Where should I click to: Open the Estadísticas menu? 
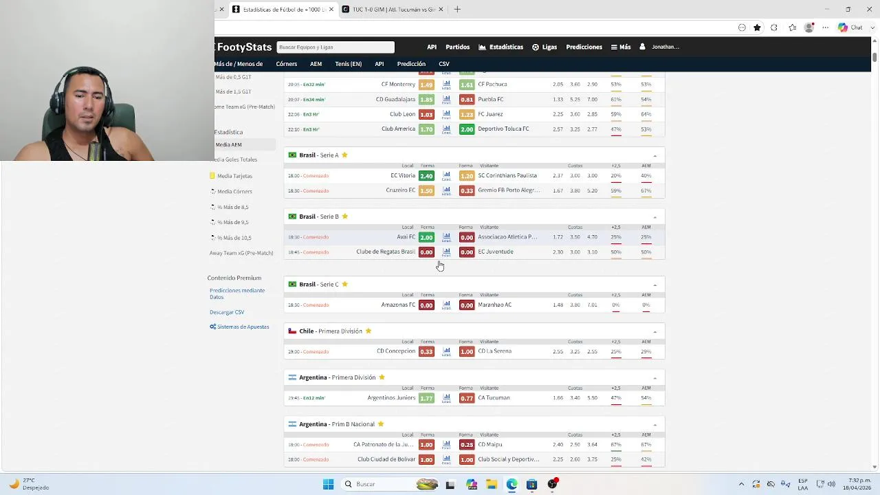tap(500, 47)
